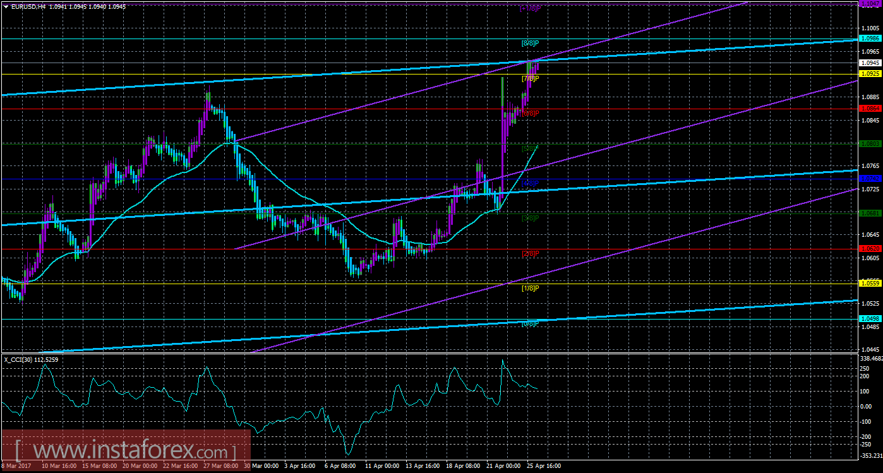Select the white 1.0945 current price tag
The image size is (883, 473).
(870, 63)
